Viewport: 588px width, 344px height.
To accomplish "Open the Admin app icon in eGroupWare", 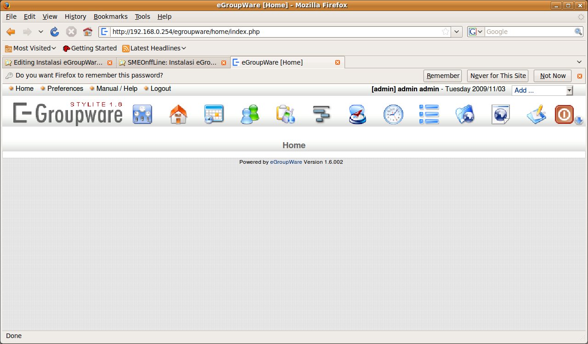I will 142,114.
